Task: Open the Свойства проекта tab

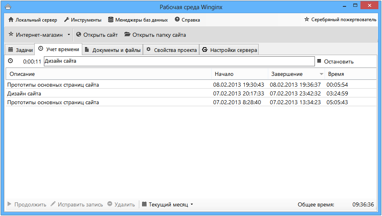Action: (171, 50)
